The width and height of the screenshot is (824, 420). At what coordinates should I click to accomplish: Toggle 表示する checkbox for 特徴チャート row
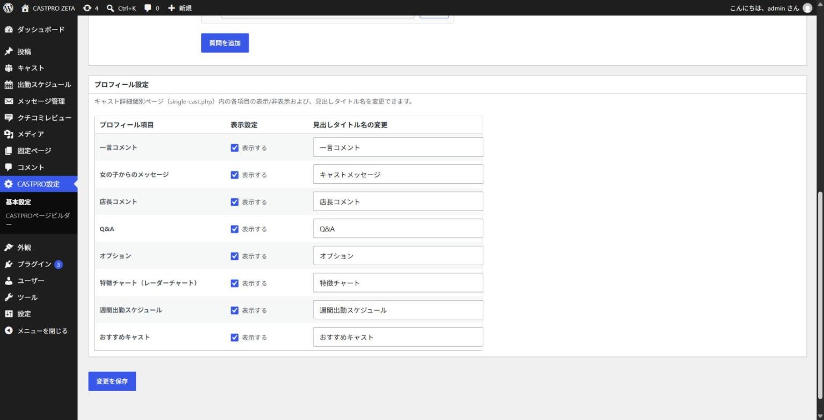(x=234, y=283)
